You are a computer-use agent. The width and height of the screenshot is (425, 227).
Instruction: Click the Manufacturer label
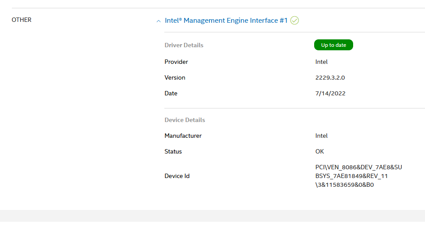pyautogui.click(x=183, y=136)
